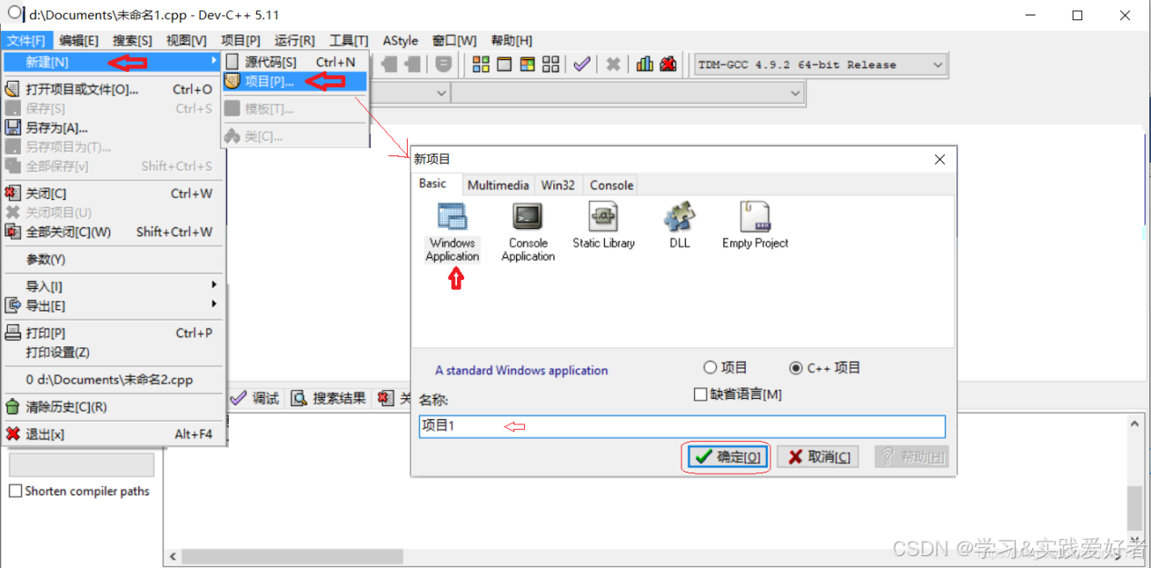1151x568 pixels.
Task: Choose the DLL project icon
Action: coord(680,225)
